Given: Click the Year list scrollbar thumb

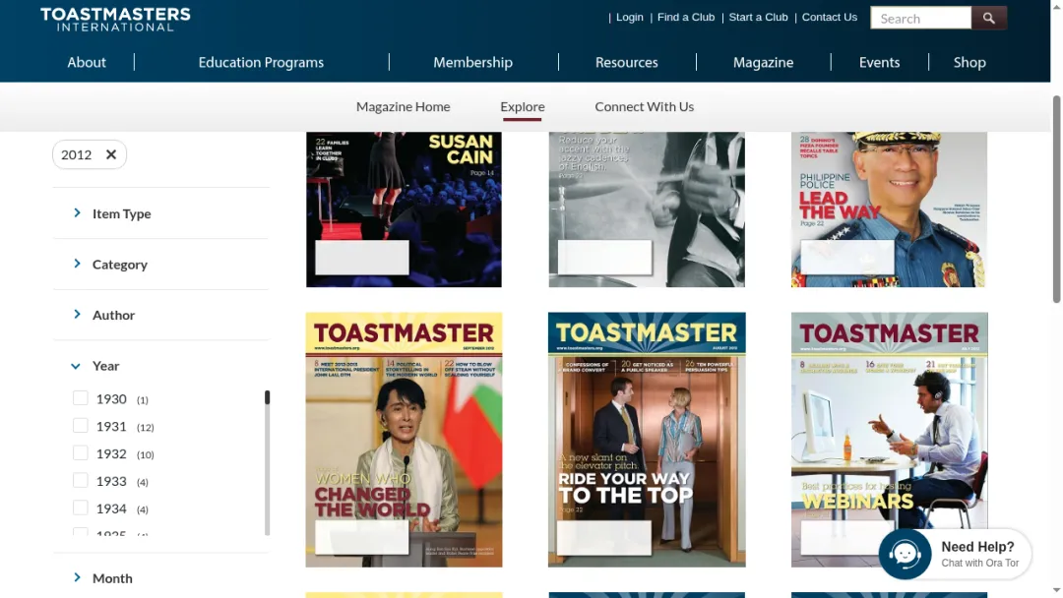Looking at the screenshot, I should pos(267,397).
